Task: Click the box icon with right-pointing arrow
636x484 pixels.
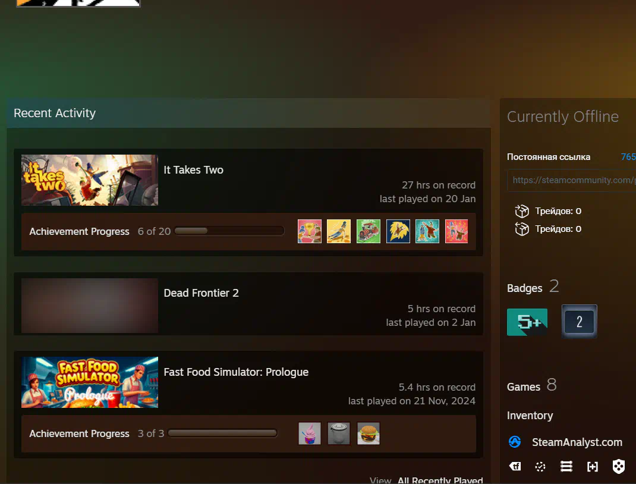Action: 522,211
